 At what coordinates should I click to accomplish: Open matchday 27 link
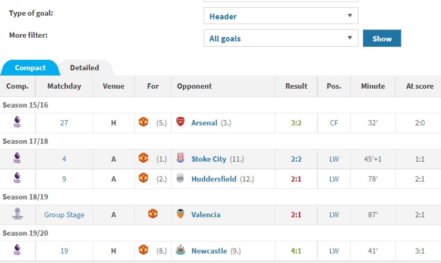(64, 123)
